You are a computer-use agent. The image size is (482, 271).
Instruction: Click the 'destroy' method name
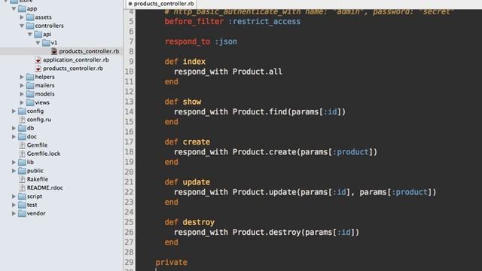[x=199, y=222]
